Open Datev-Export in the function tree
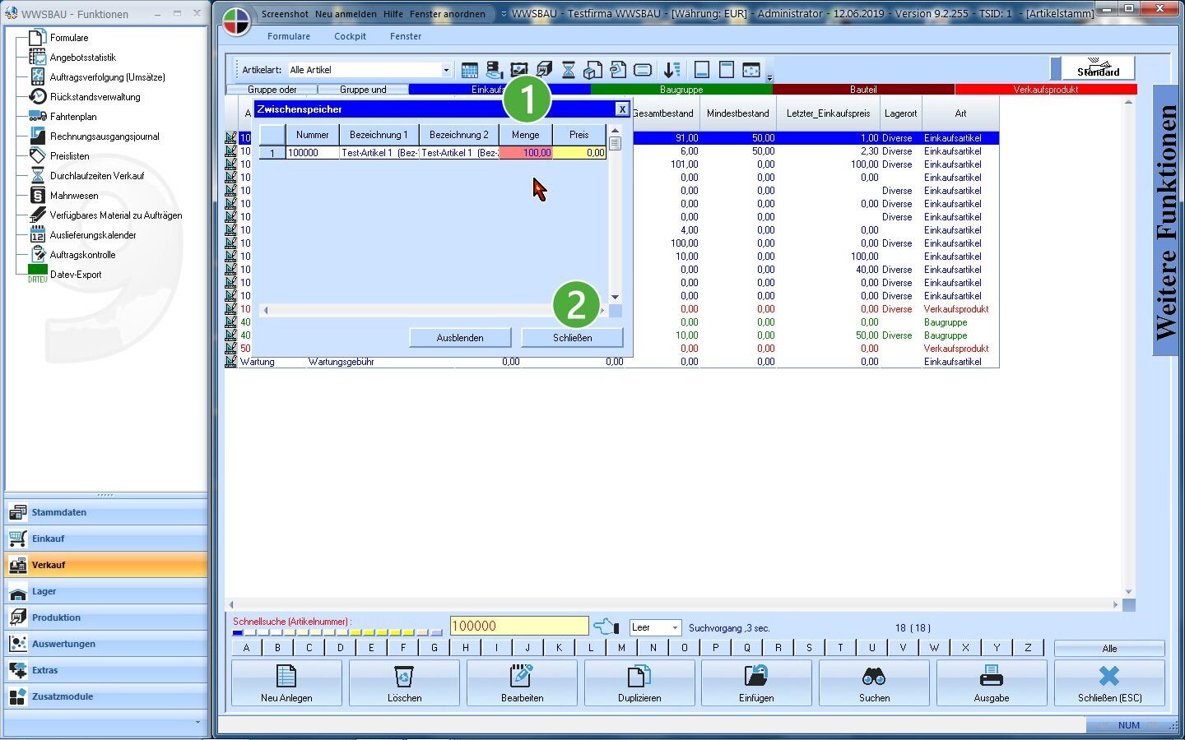The width and height of the screenshot is (1185, 740). point(75,275)
